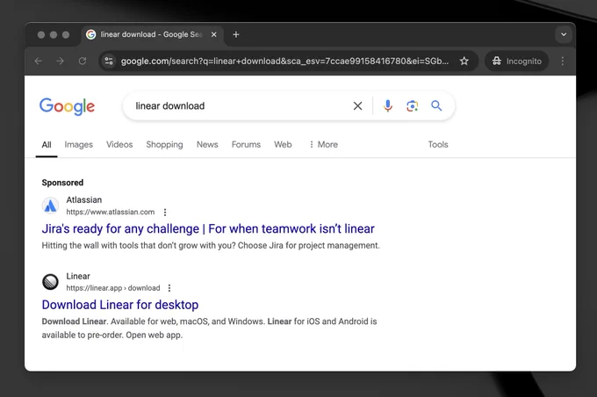Switch to the Images tab
Image resolution: width=597 pixels, height=397 pixels.
(x=78, y=145)
